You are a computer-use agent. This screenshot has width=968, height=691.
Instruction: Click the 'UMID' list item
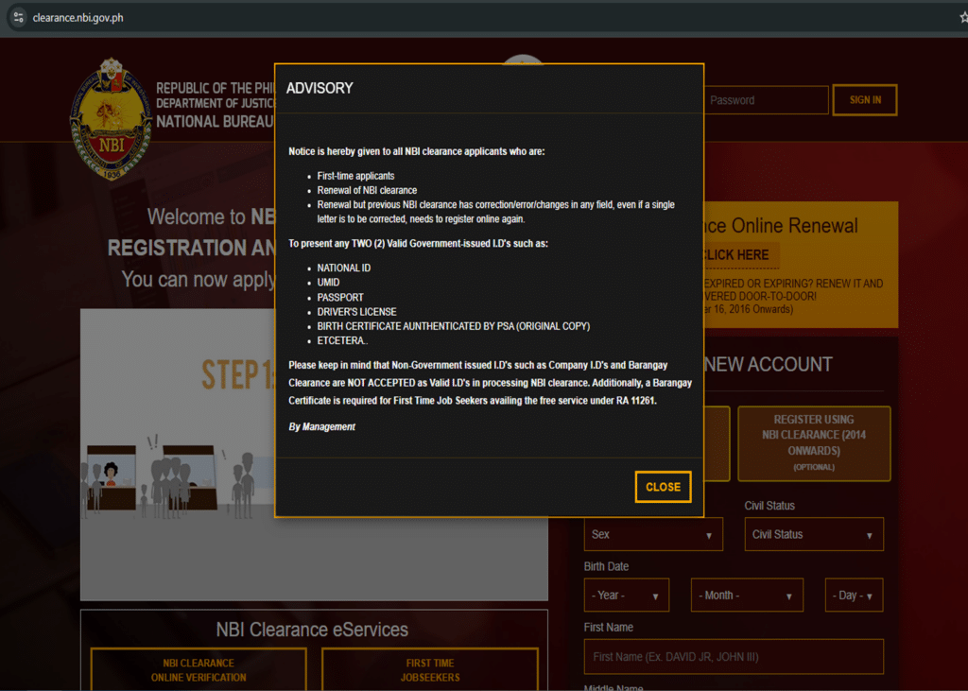coord(328,283)
